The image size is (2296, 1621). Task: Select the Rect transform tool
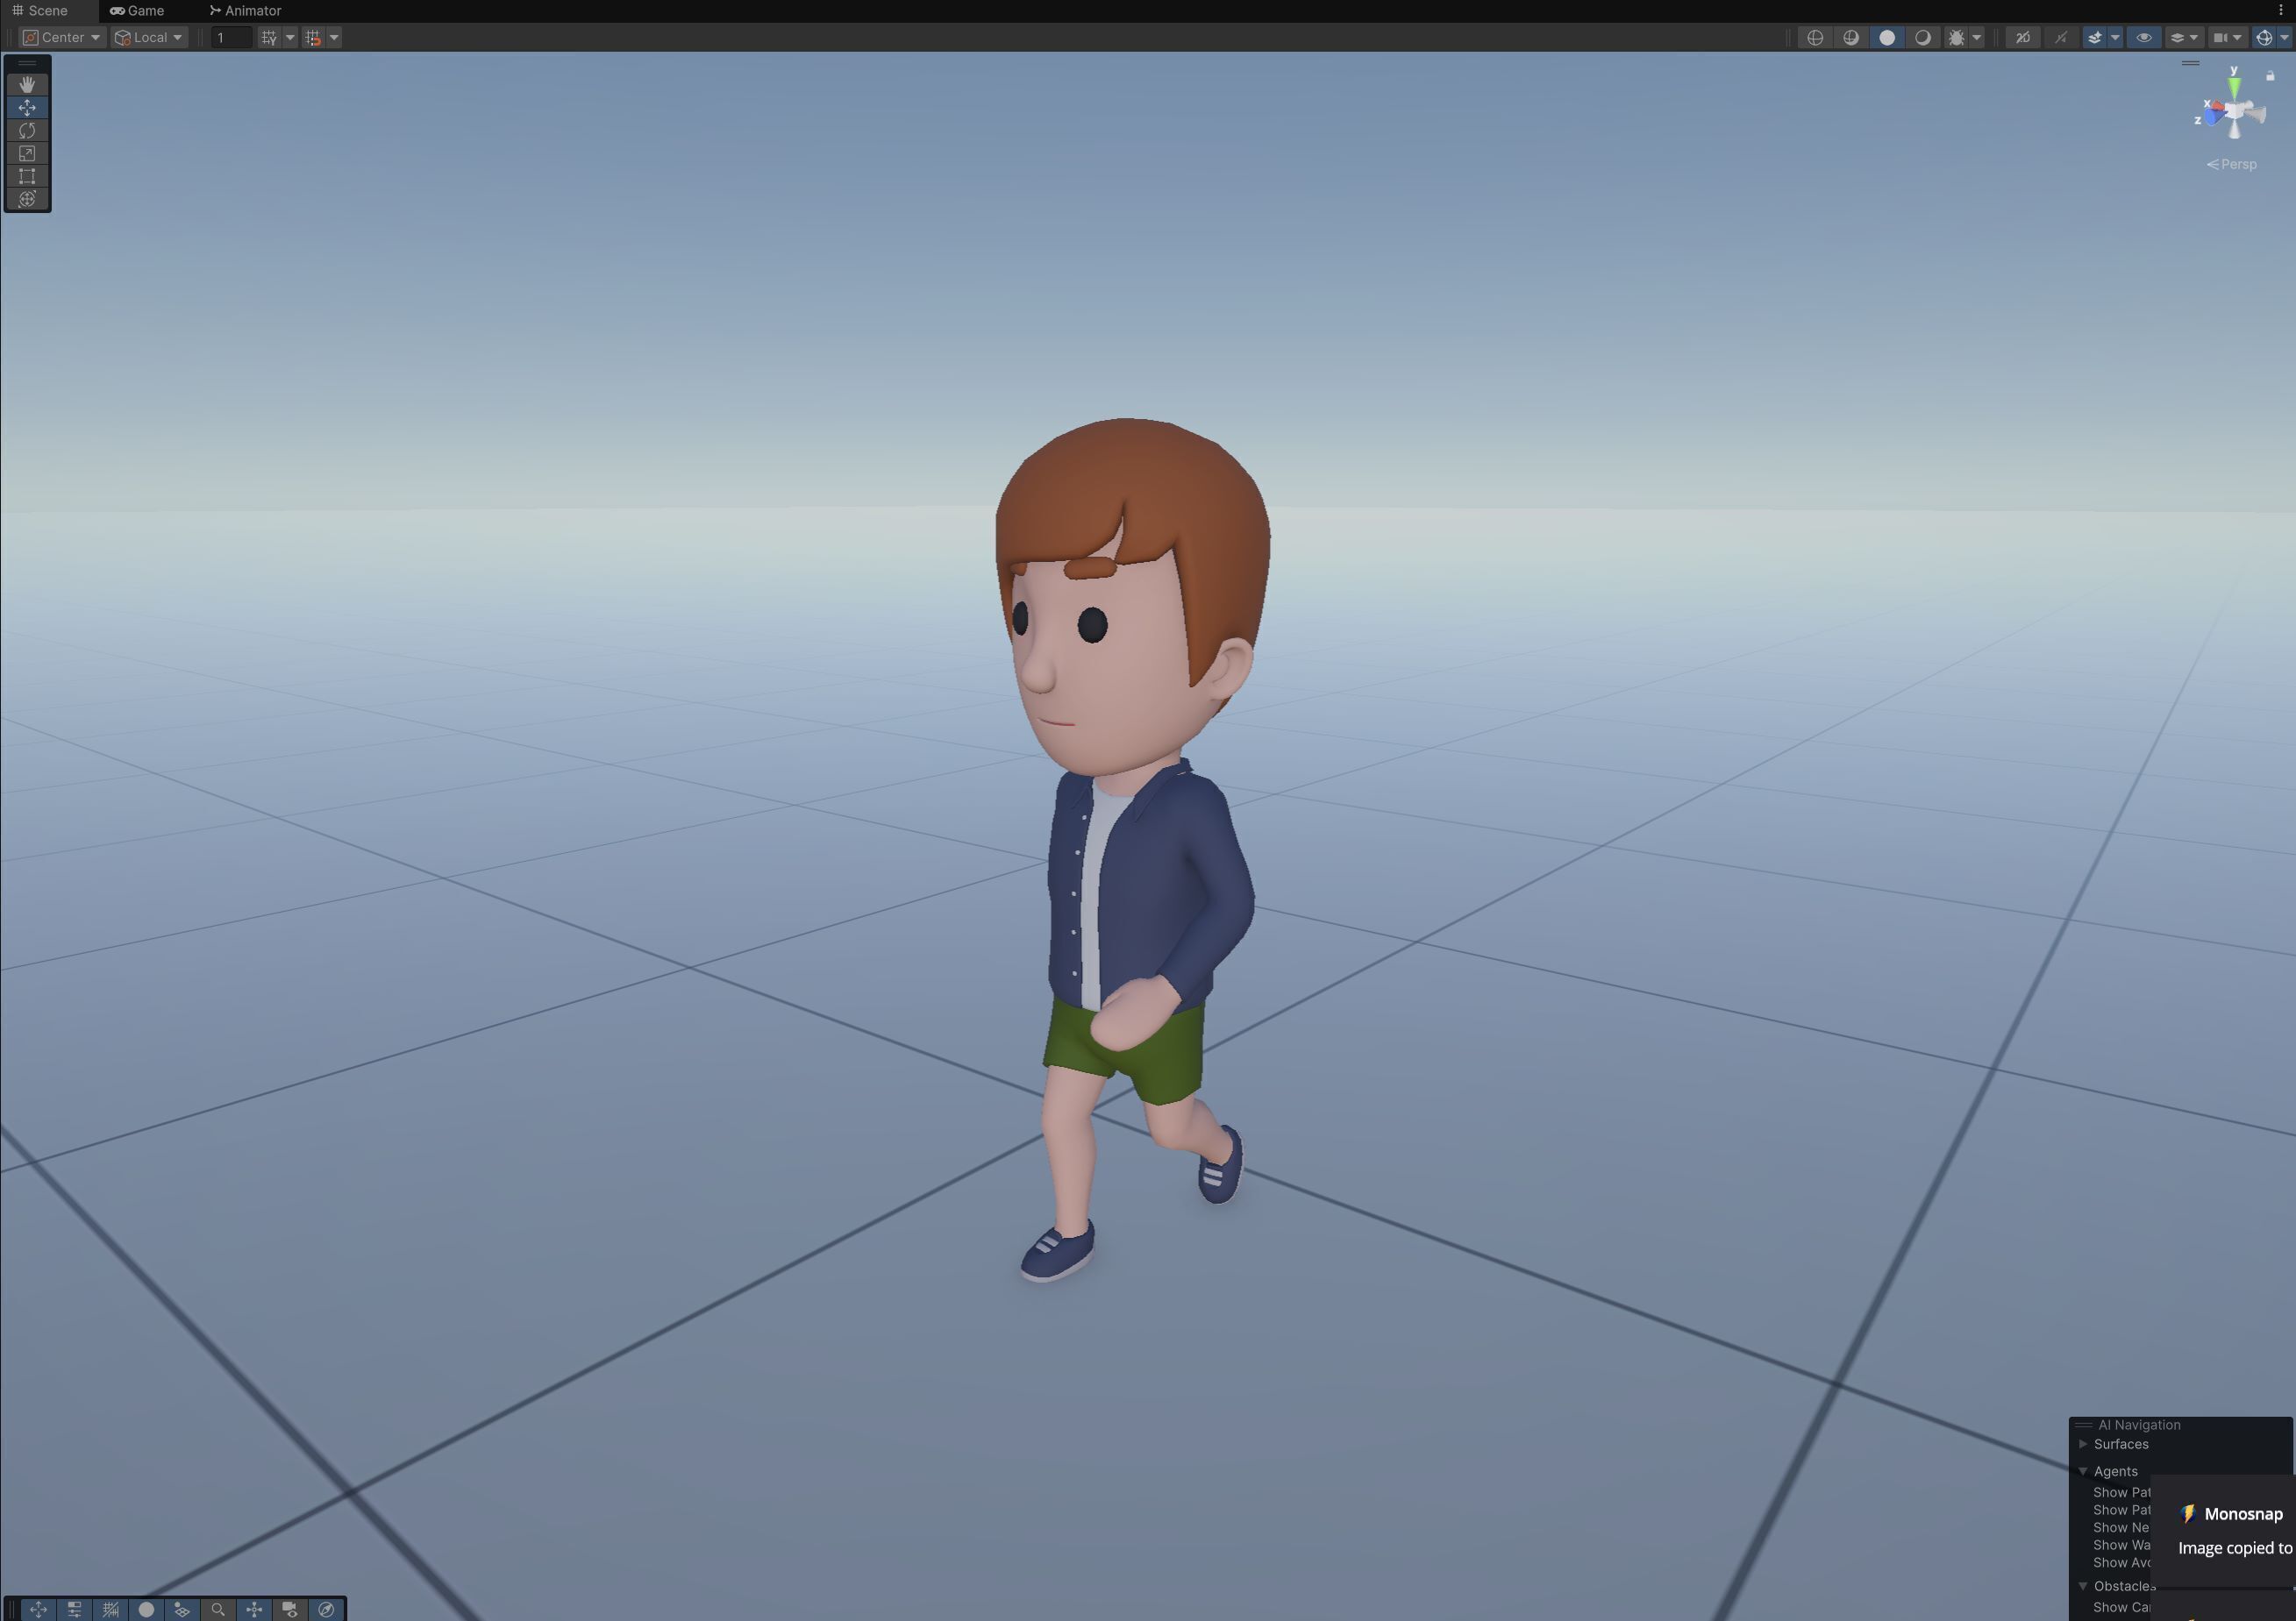point(27,176)
